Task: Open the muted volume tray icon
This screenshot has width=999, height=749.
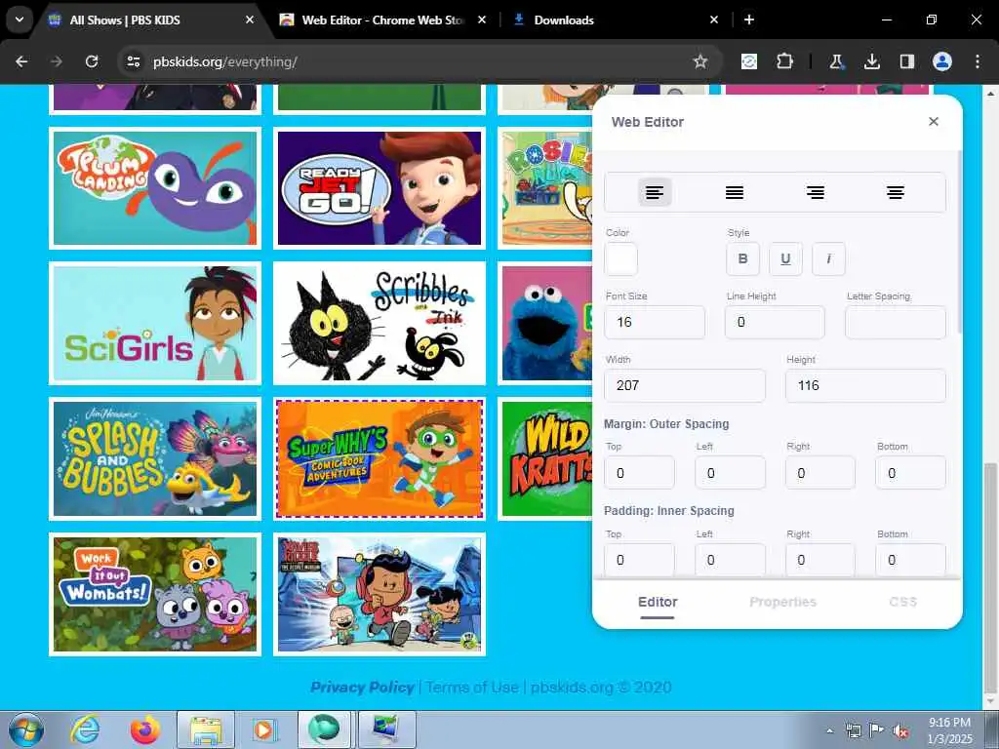Action: [900, 730]
